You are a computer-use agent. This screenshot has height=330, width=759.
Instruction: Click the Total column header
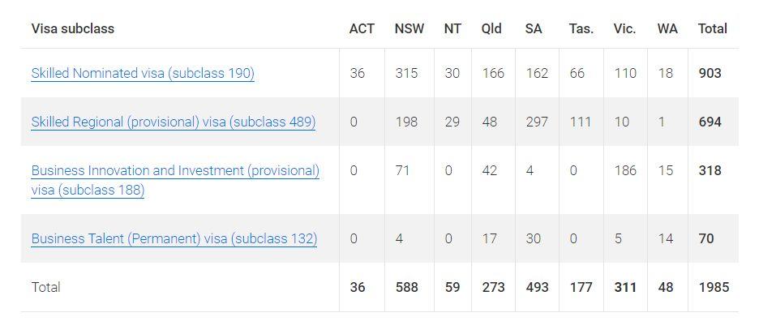coord(713,28)
